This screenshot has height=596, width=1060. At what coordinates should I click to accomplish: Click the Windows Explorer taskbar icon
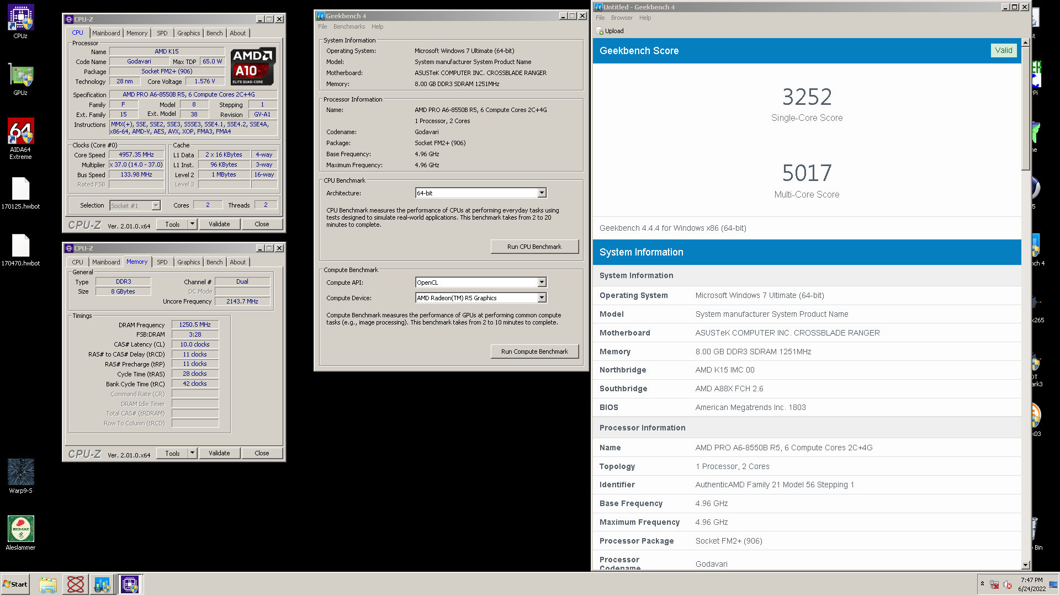pos(48,584)
